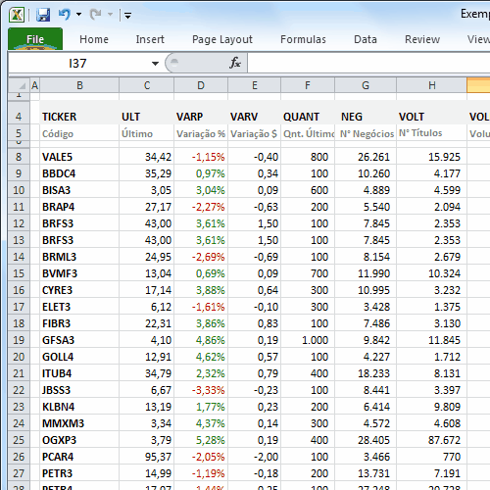
Task: Save the workbook with the floppy disk icon
Action: coord(43,15)
